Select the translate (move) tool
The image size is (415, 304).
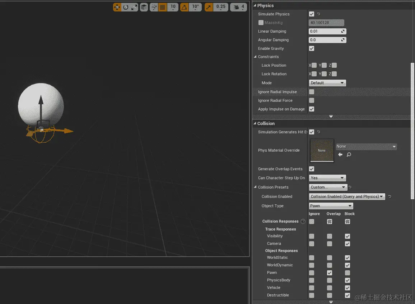point(117,7)
